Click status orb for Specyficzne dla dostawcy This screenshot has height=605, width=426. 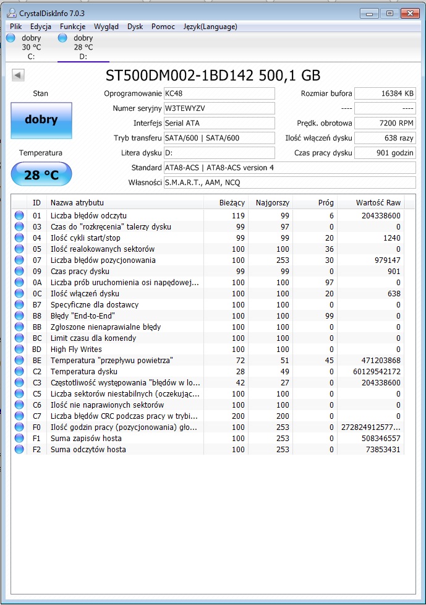coord(19,304)
